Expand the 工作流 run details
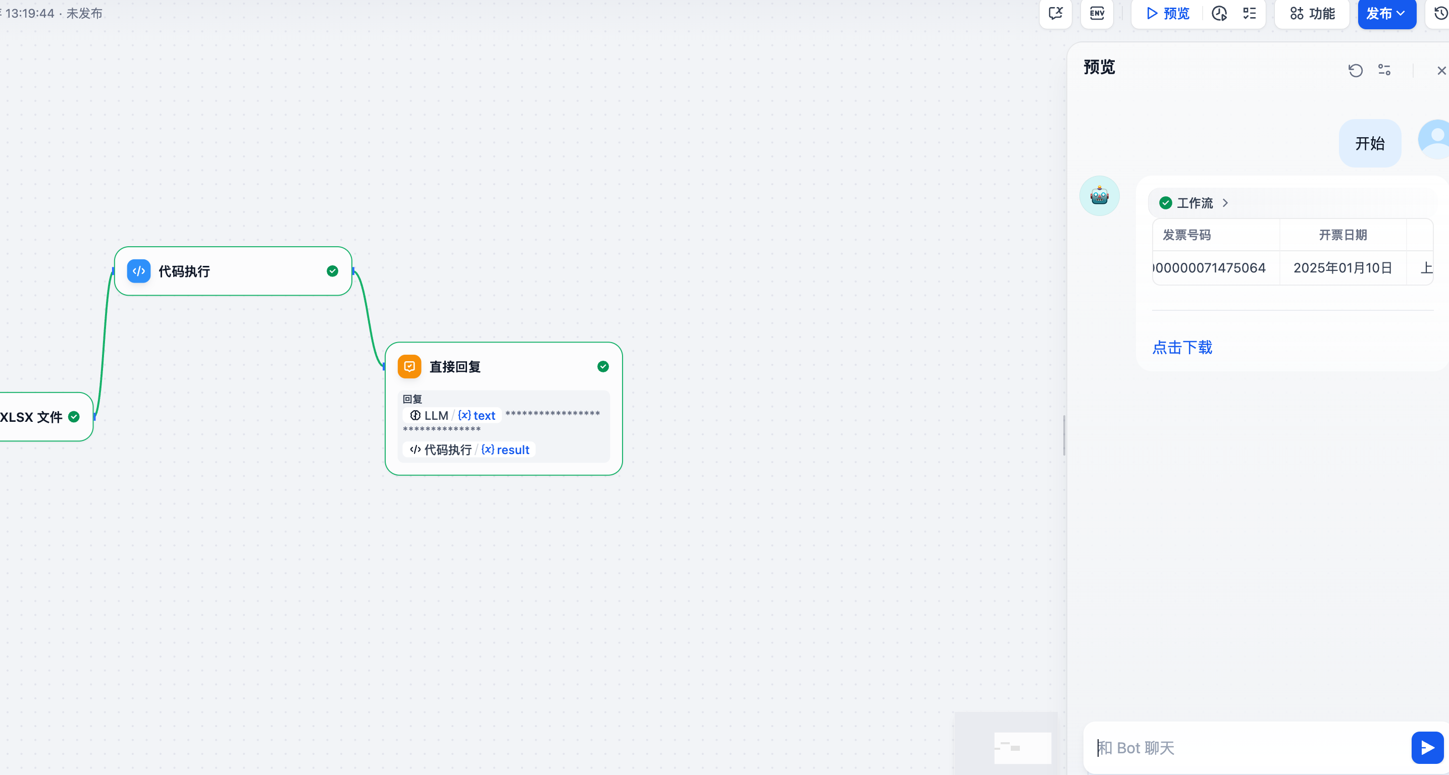 (x=1195, y=203)
